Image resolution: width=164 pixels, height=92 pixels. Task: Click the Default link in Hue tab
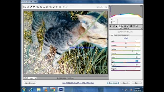pyautogui.click(x=126, y=38)
